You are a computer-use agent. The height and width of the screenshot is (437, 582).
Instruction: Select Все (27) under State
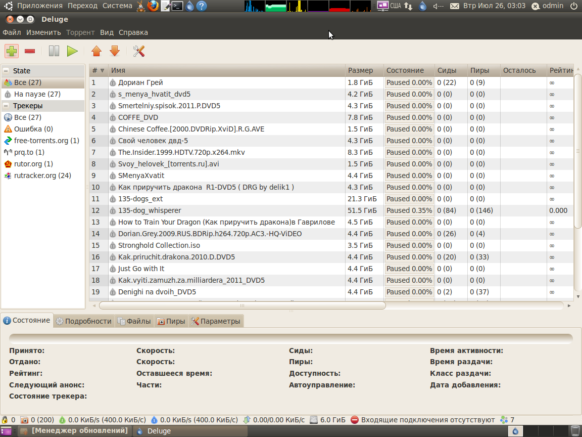click(43, 82)
